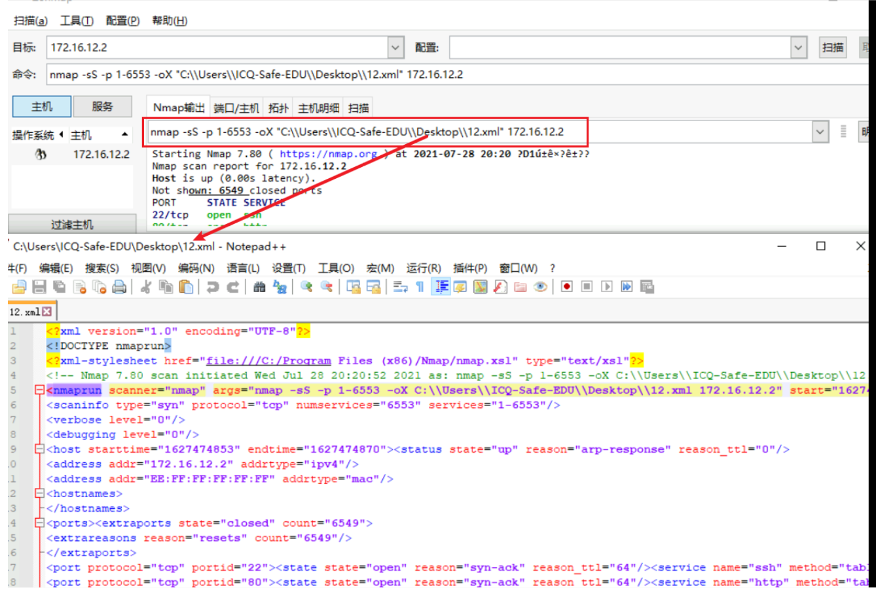876x594 pixels.
Task: Click the Print icon in Notepad++ toolbar
Action: coord(119,287)
